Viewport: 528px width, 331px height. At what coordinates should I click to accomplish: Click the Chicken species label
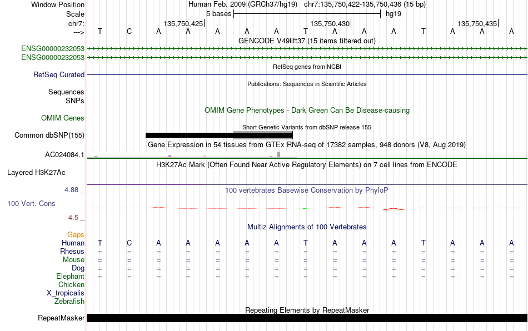[71, 284]
